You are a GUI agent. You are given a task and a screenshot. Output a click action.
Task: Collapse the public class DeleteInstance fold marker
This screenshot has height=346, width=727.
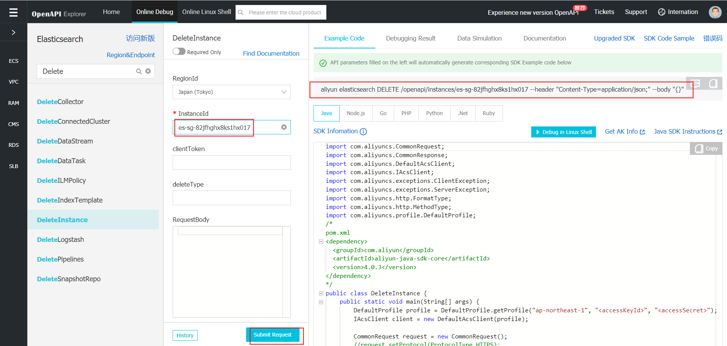(x=321, y=293)
